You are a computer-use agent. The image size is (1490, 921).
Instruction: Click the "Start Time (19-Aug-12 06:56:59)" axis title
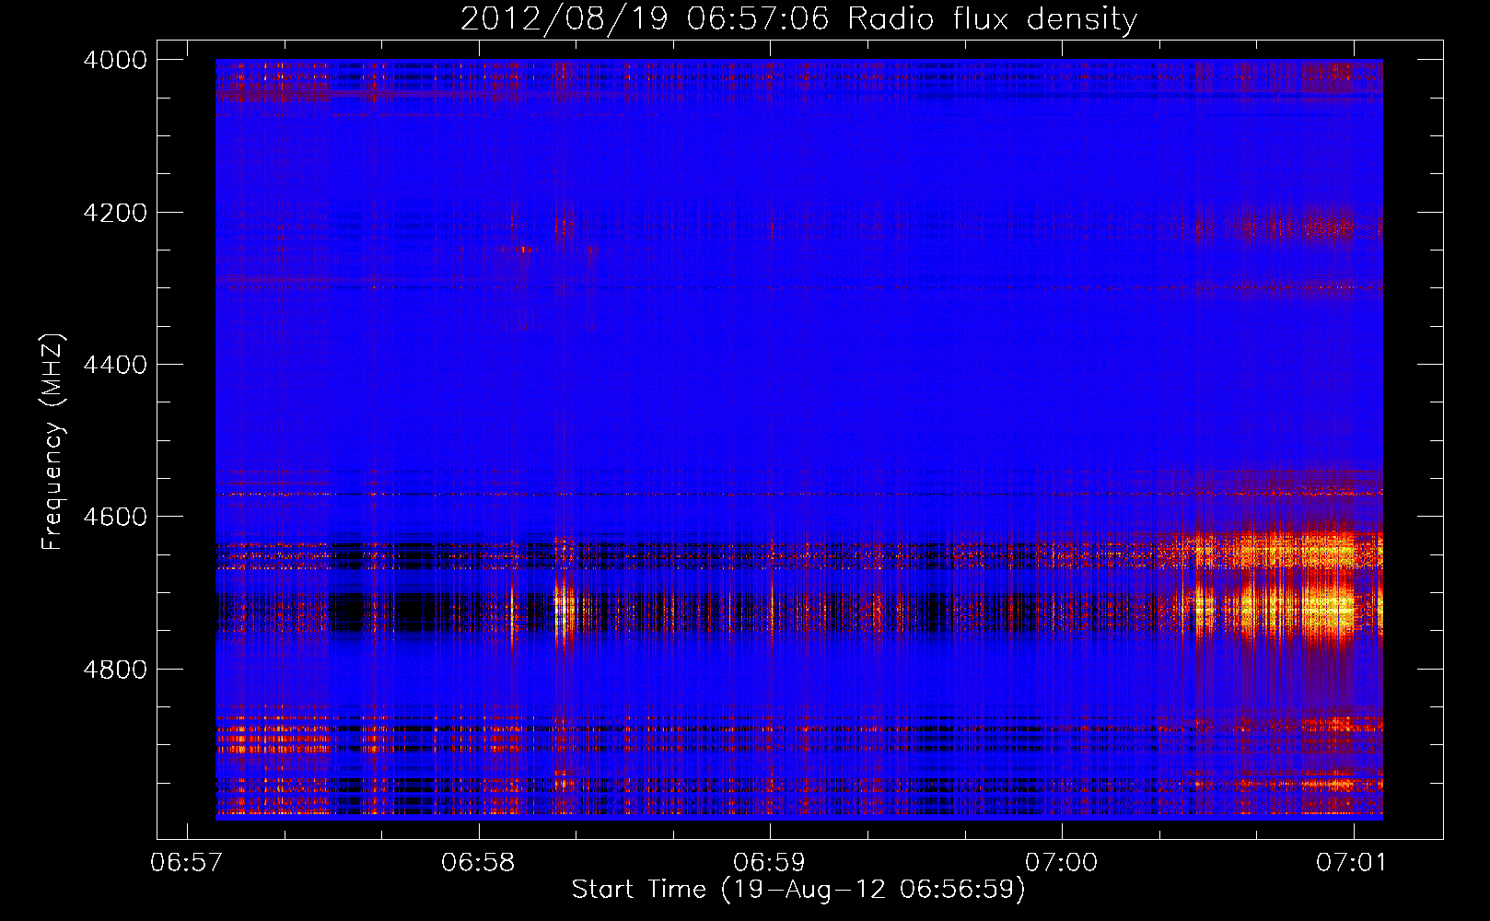(x=798, y=890)
